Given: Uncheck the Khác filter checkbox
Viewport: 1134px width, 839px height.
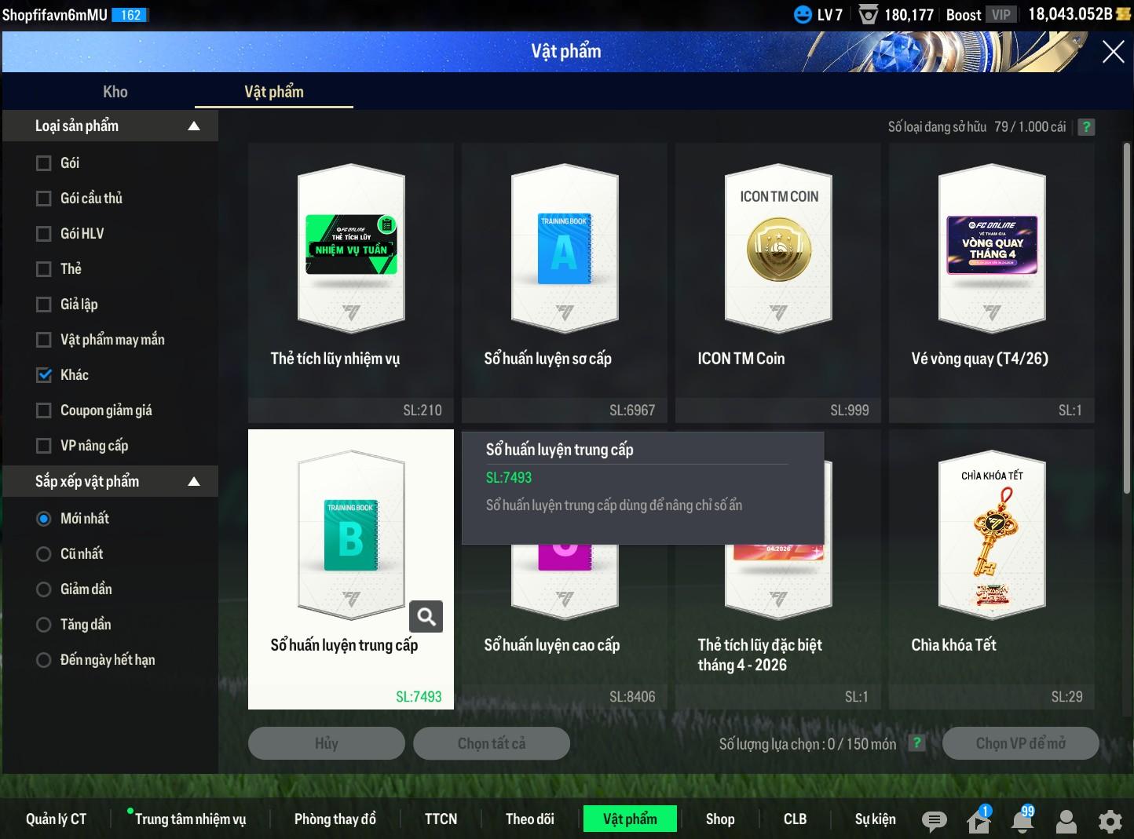Looking at the screenshot, I should [44, 375].
